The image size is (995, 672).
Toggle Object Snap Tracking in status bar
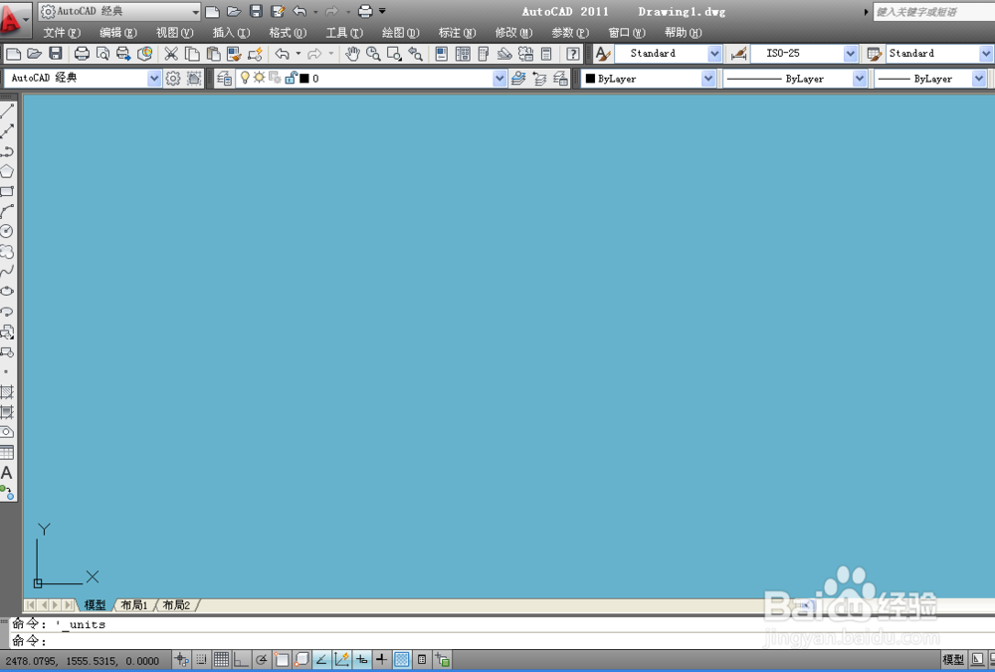click(x=321, y=660)
